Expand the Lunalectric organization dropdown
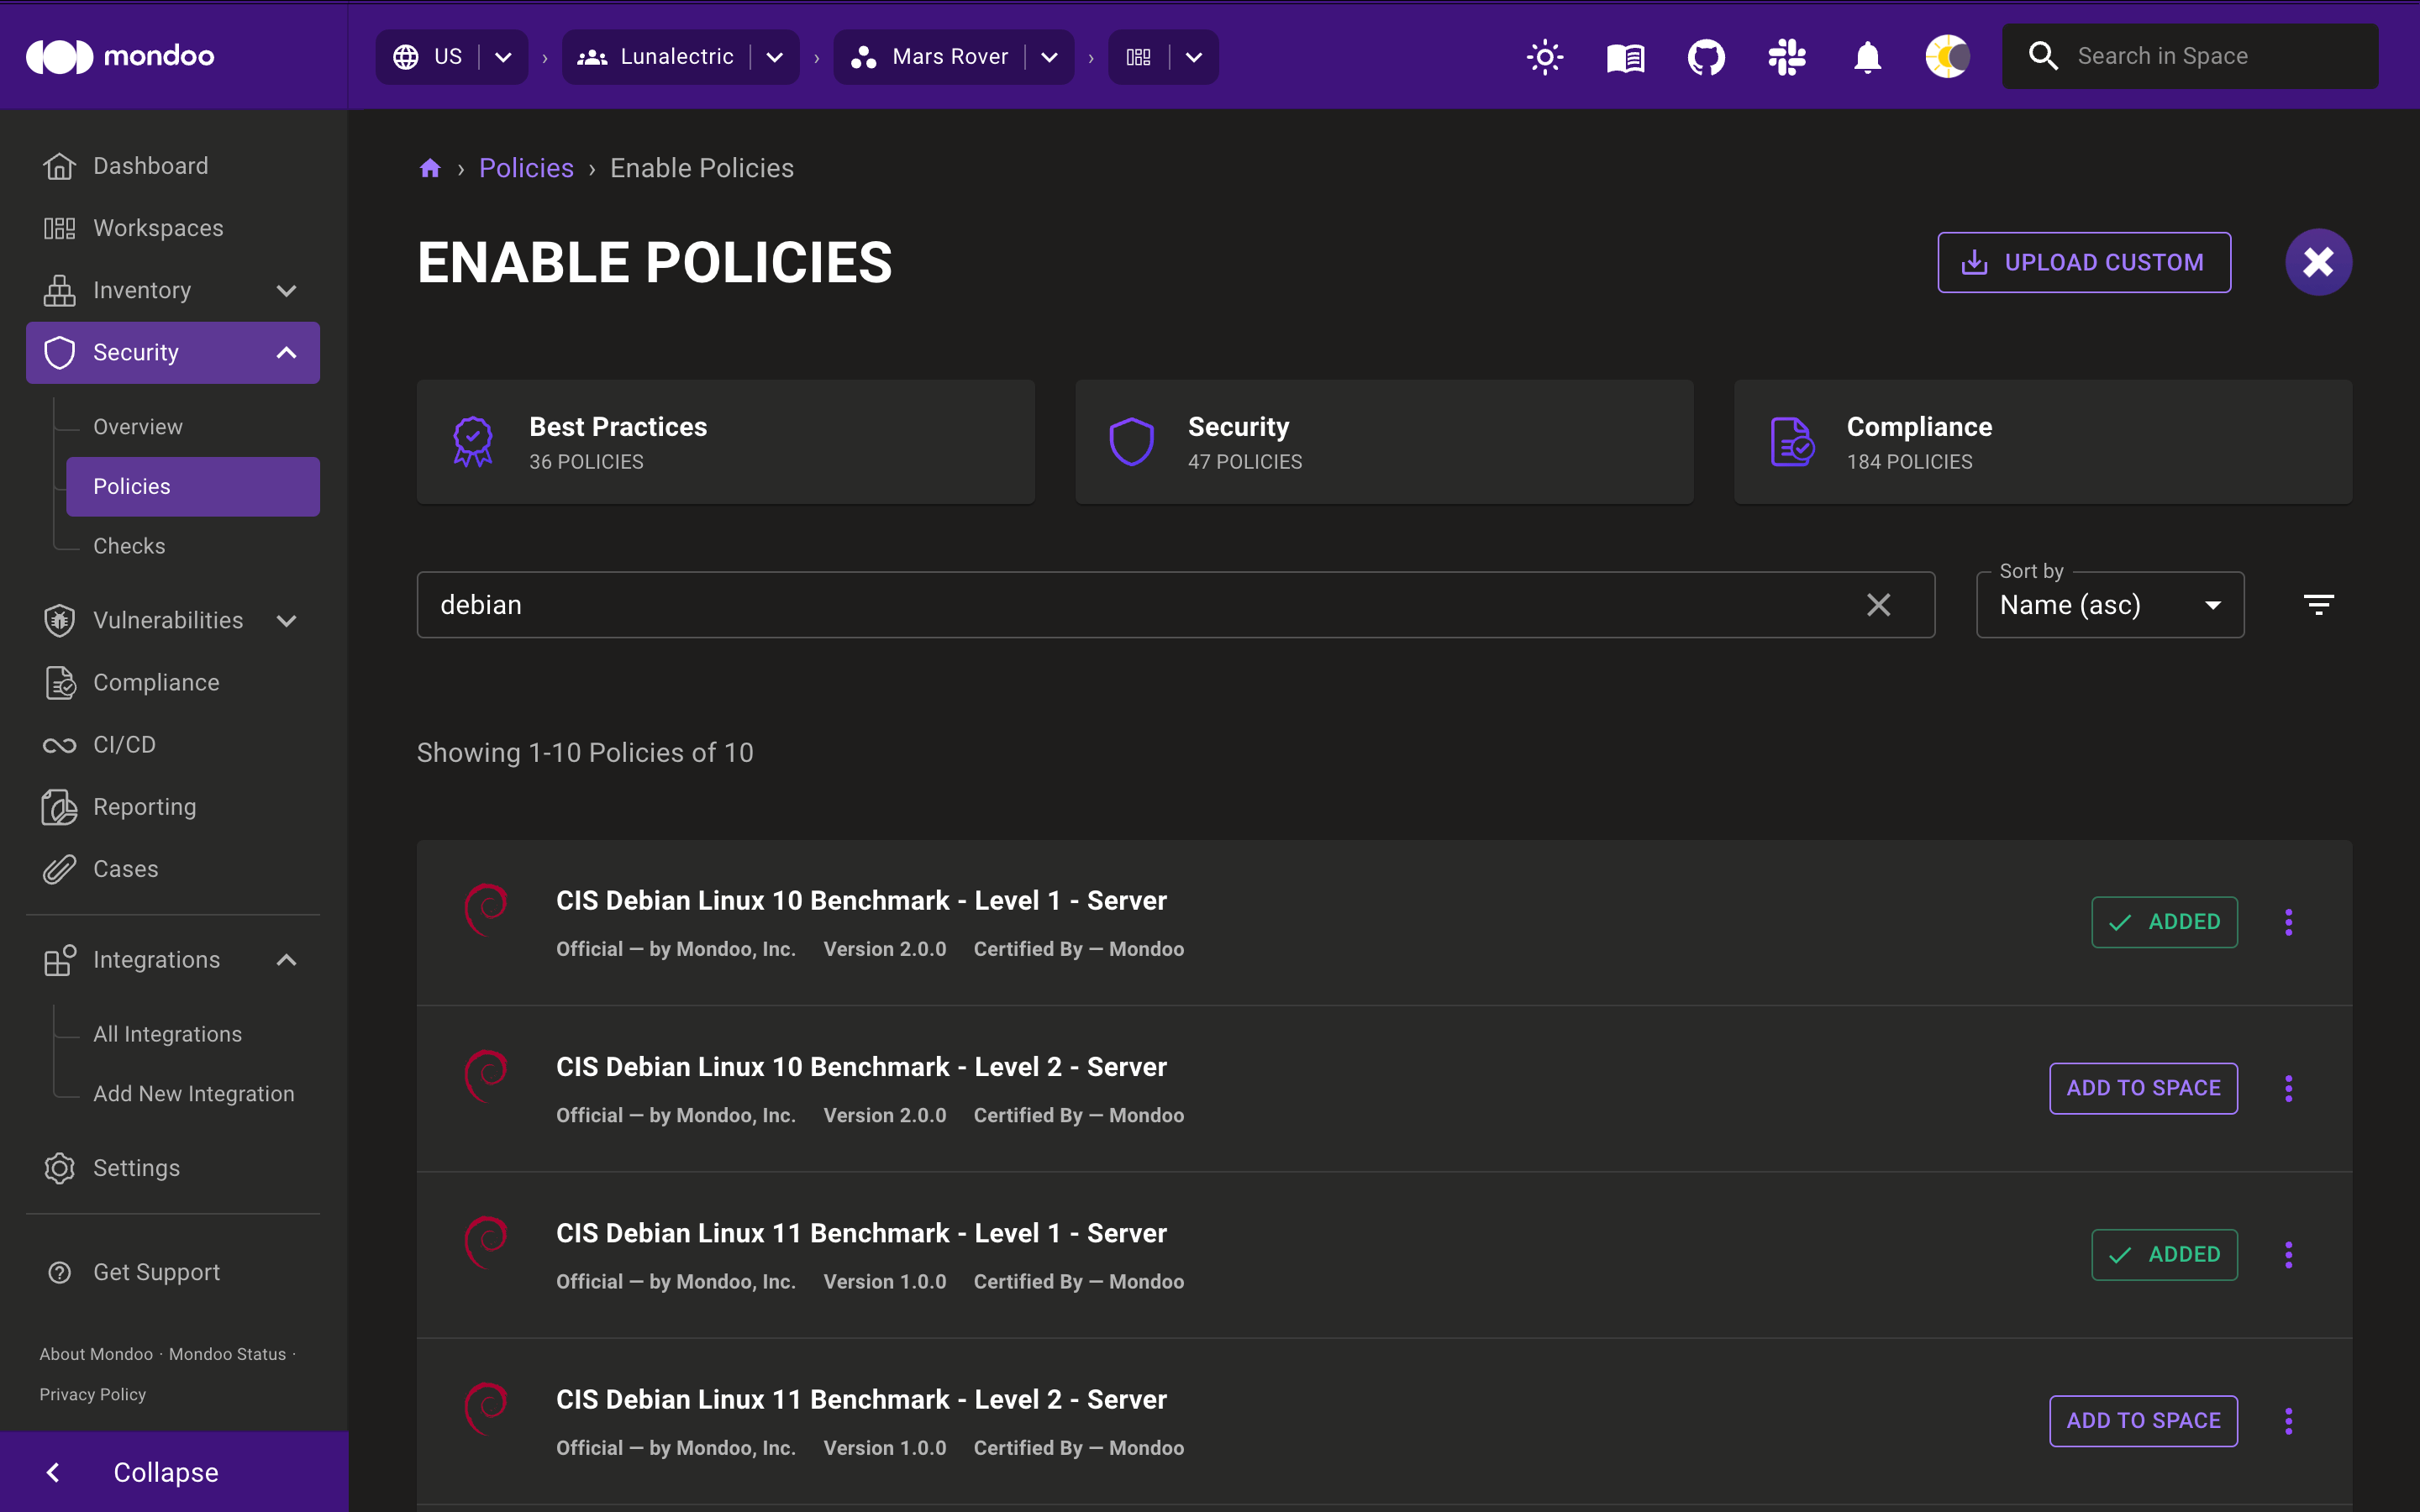 (777, 55)
